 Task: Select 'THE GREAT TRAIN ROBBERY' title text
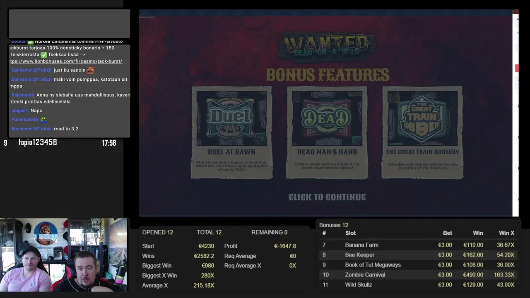tap(422, 152)
